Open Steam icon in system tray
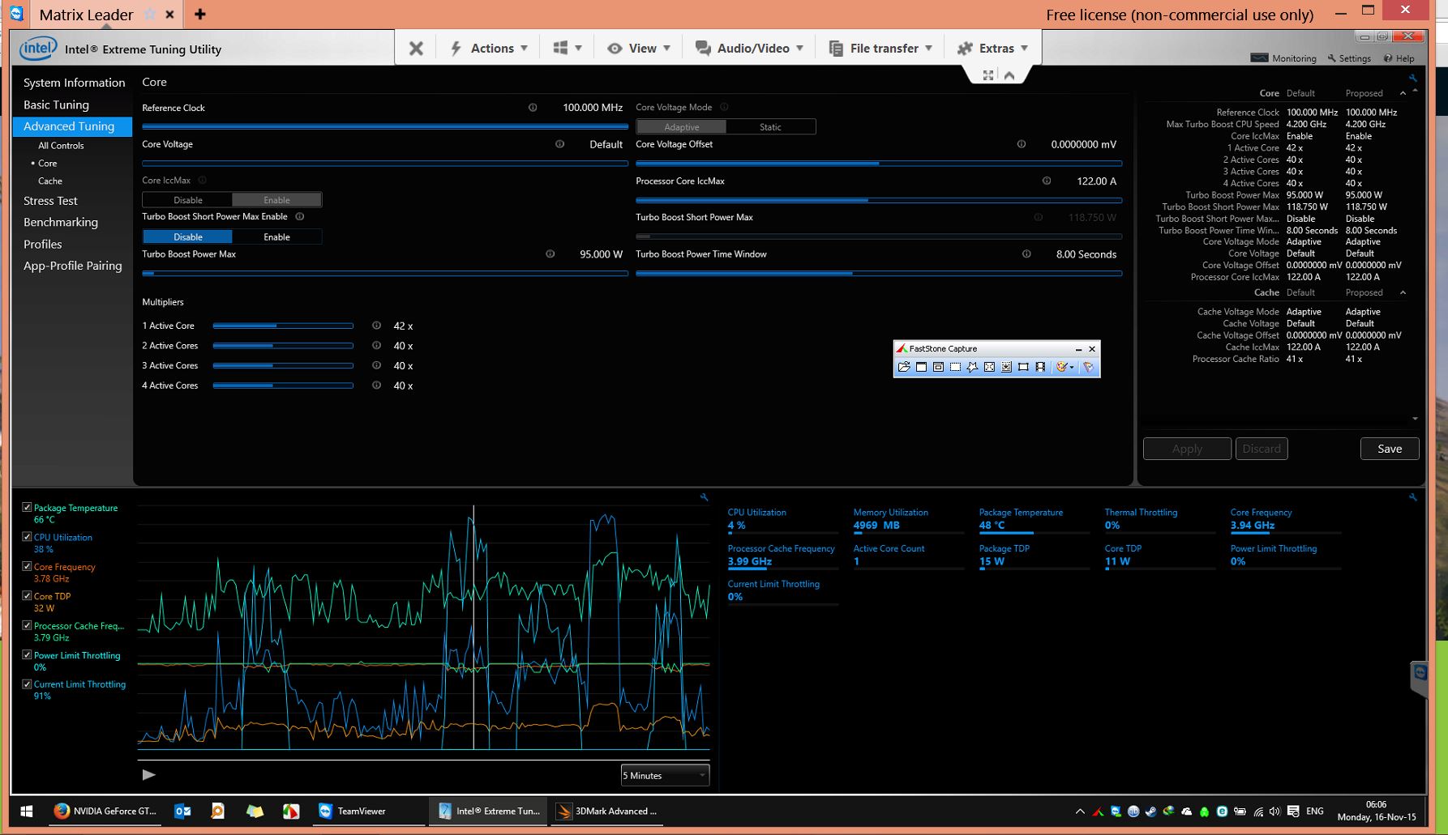This screenshot has height=835, width=1448. (x=1151, y=812)
